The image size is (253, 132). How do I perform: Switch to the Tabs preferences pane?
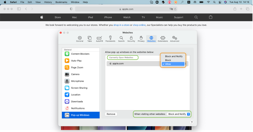89,39
